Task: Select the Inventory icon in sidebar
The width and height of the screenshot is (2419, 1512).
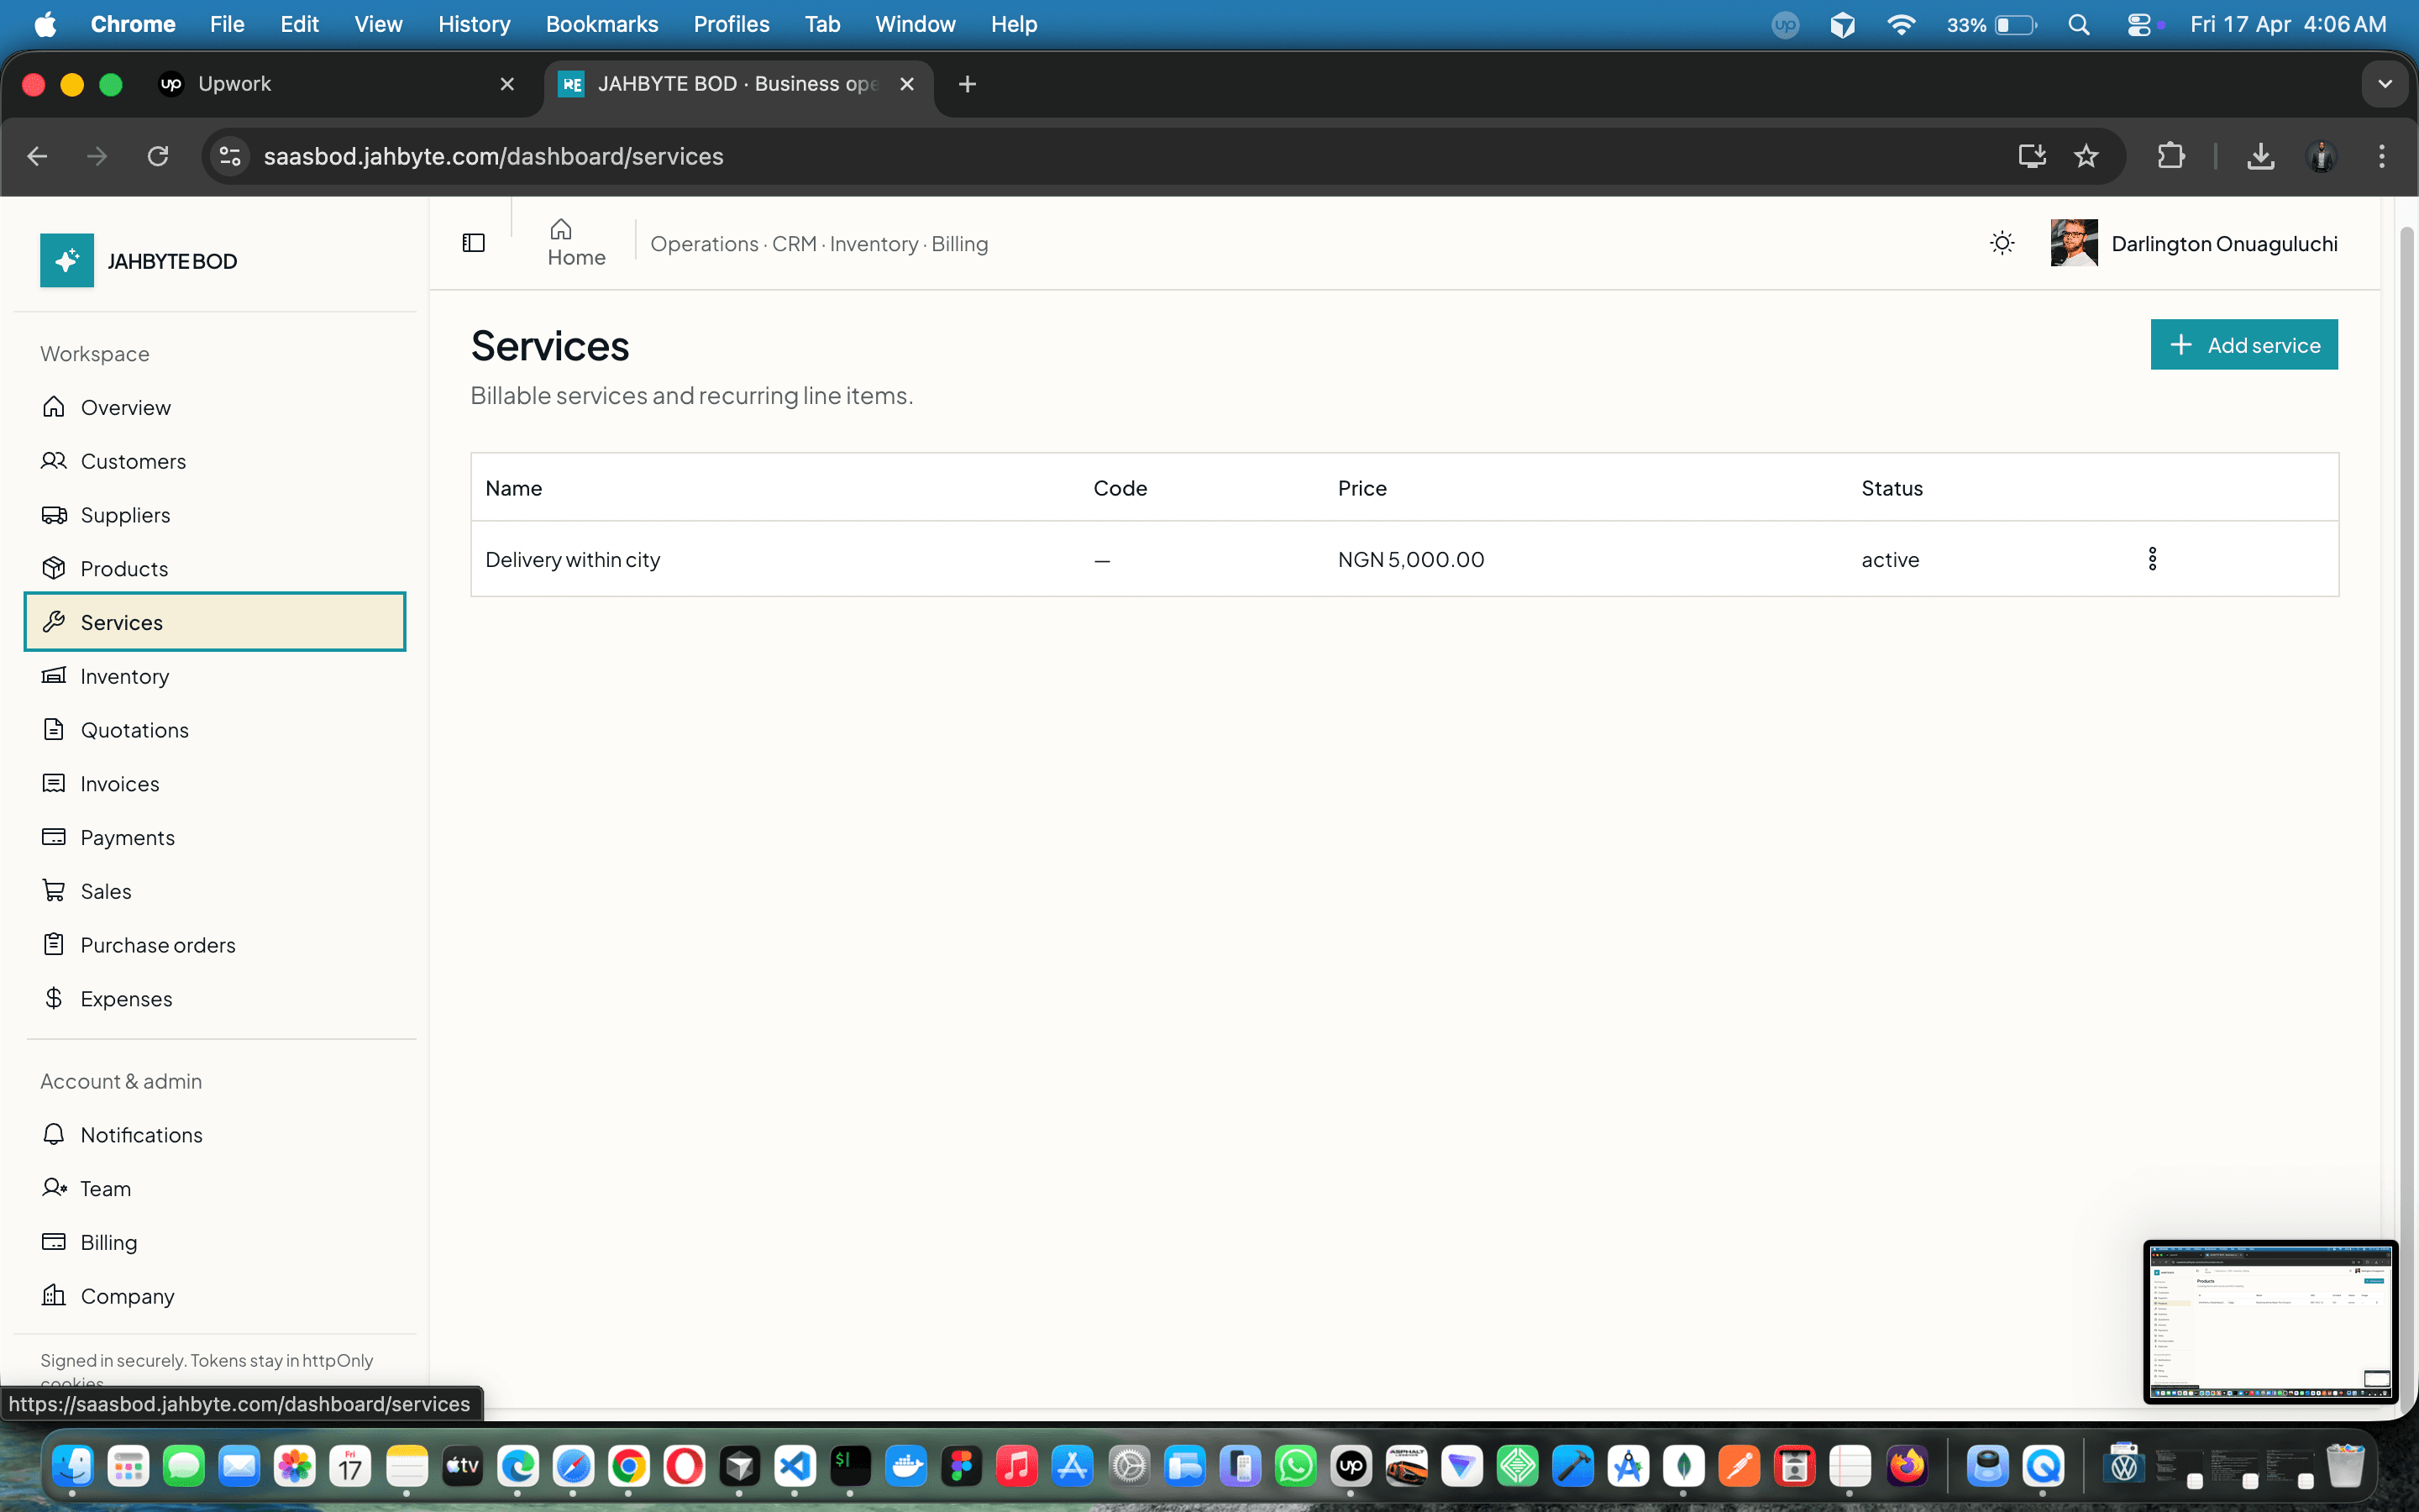Action: pos(54,676)
